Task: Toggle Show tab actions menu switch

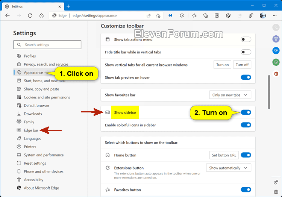Action: pos(246,39)
